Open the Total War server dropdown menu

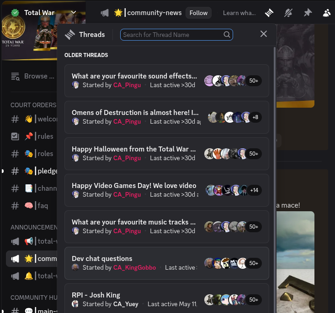point(73,12)
